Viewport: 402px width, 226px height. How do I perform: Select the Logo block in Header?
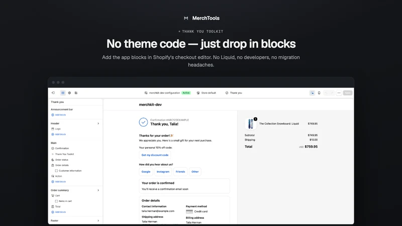(x=56, y=129)
